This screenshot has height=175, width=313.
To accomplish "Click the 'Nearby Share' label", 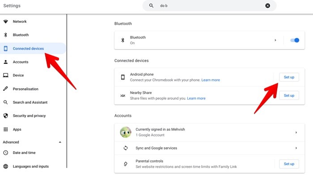I will pos(141,93).
